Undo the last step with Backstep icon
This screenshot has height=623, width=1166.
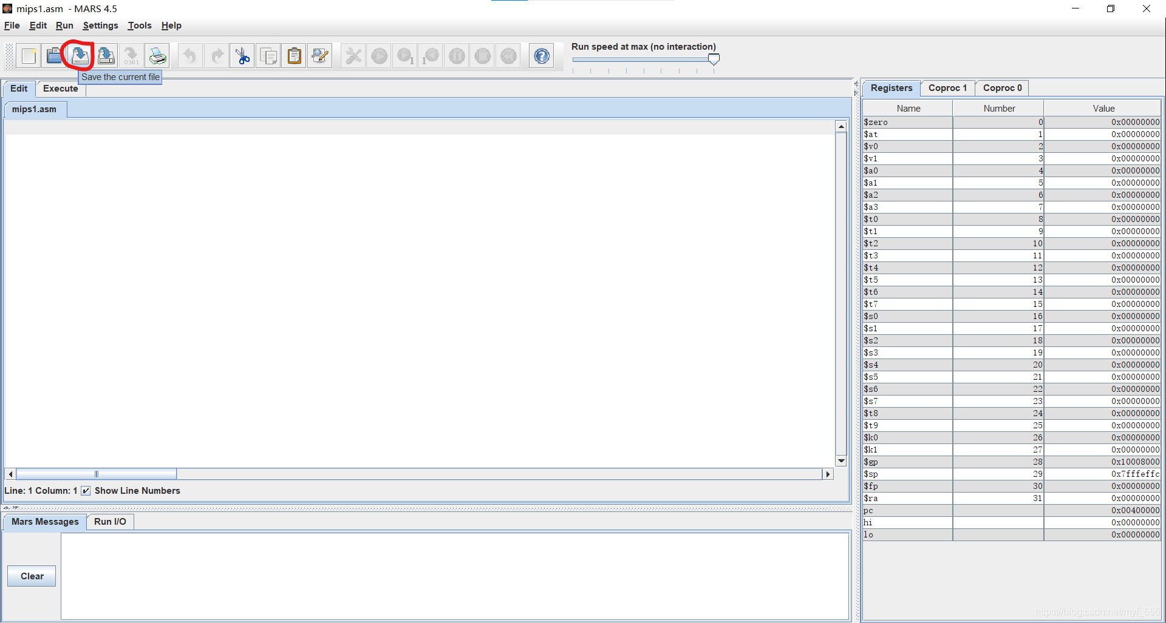431,56
